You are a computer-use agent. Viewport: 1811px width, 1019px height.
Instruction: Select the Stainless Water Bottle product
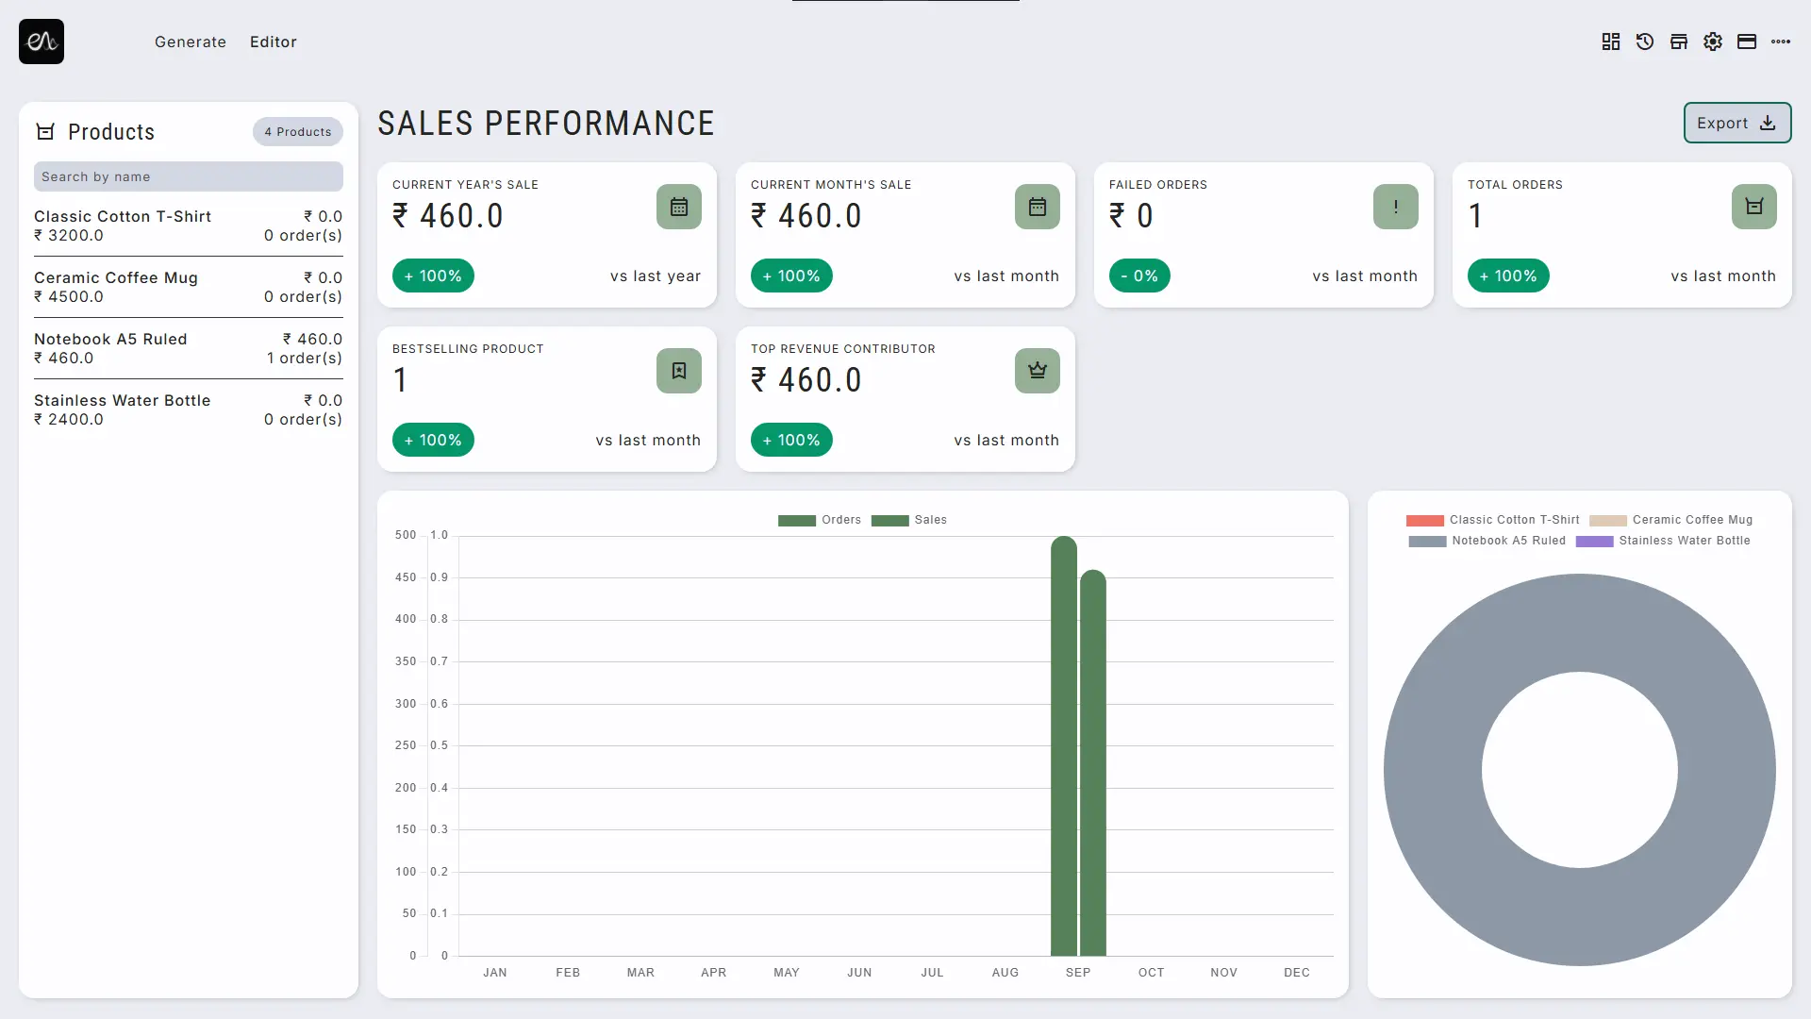(189, 409)
